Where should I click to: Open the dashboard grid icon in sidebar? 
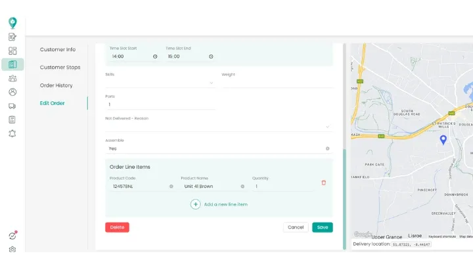tap(12, 51)
